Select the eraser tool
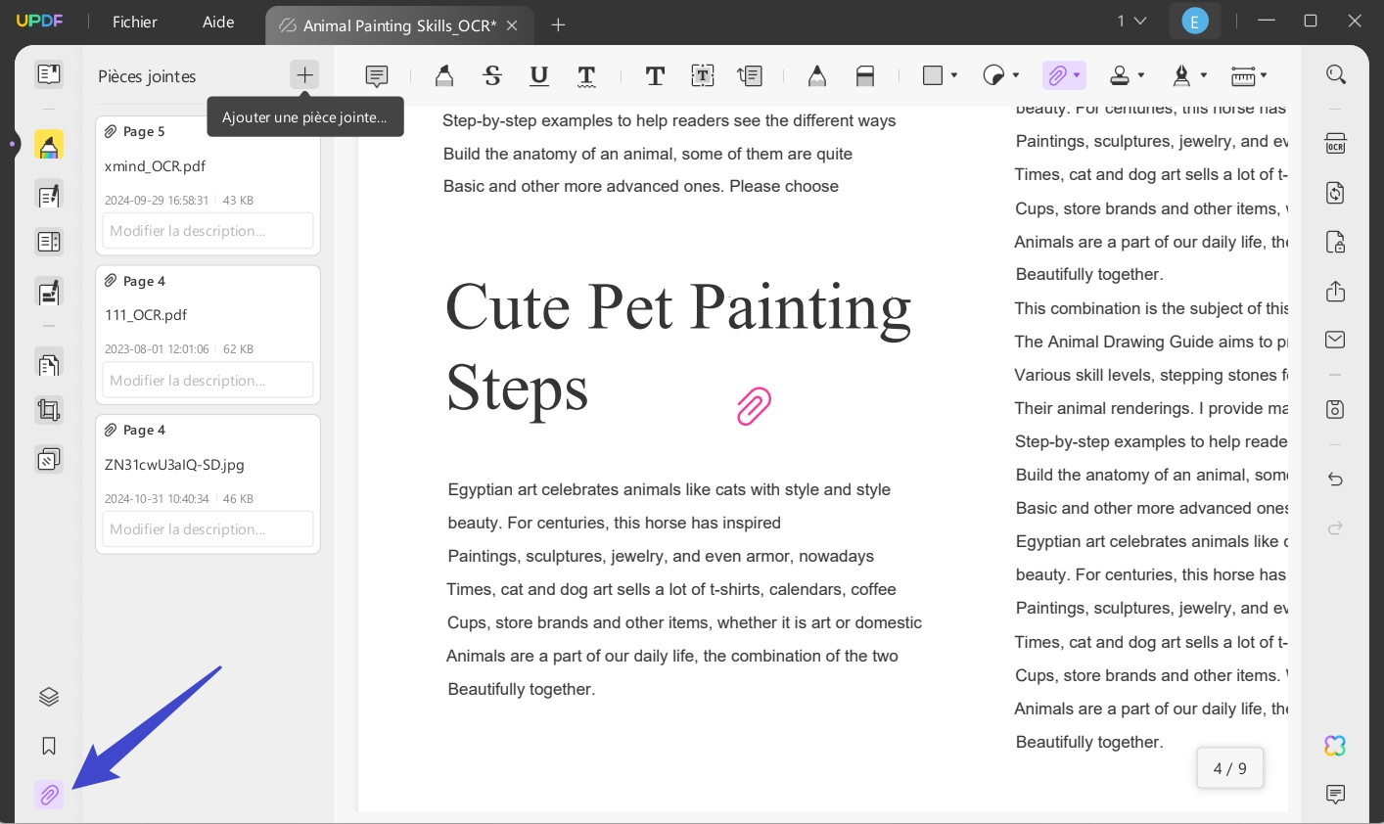The height and width of the screenshot is (824, 1384). pos(865,75)
